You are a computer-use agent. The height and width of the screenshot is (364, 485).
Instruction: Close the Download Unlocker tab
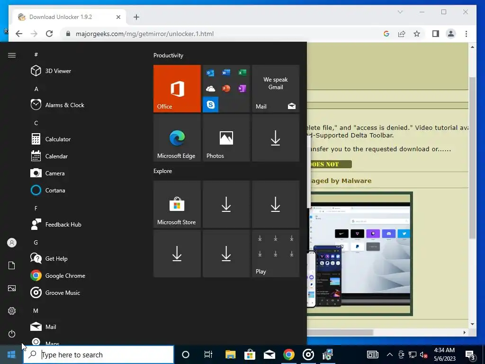click(x=118, y=17)
